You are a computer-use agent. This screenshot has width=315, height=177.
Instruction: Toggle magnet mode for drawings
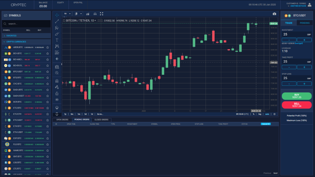point(57,81)
